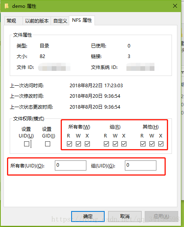Click the demo folder icon in title bar

[x=7, y=6]
